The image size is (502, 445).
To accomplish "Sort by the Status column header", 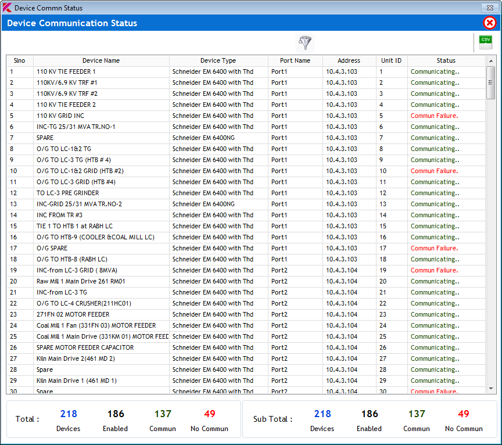I will click(446, 60).
